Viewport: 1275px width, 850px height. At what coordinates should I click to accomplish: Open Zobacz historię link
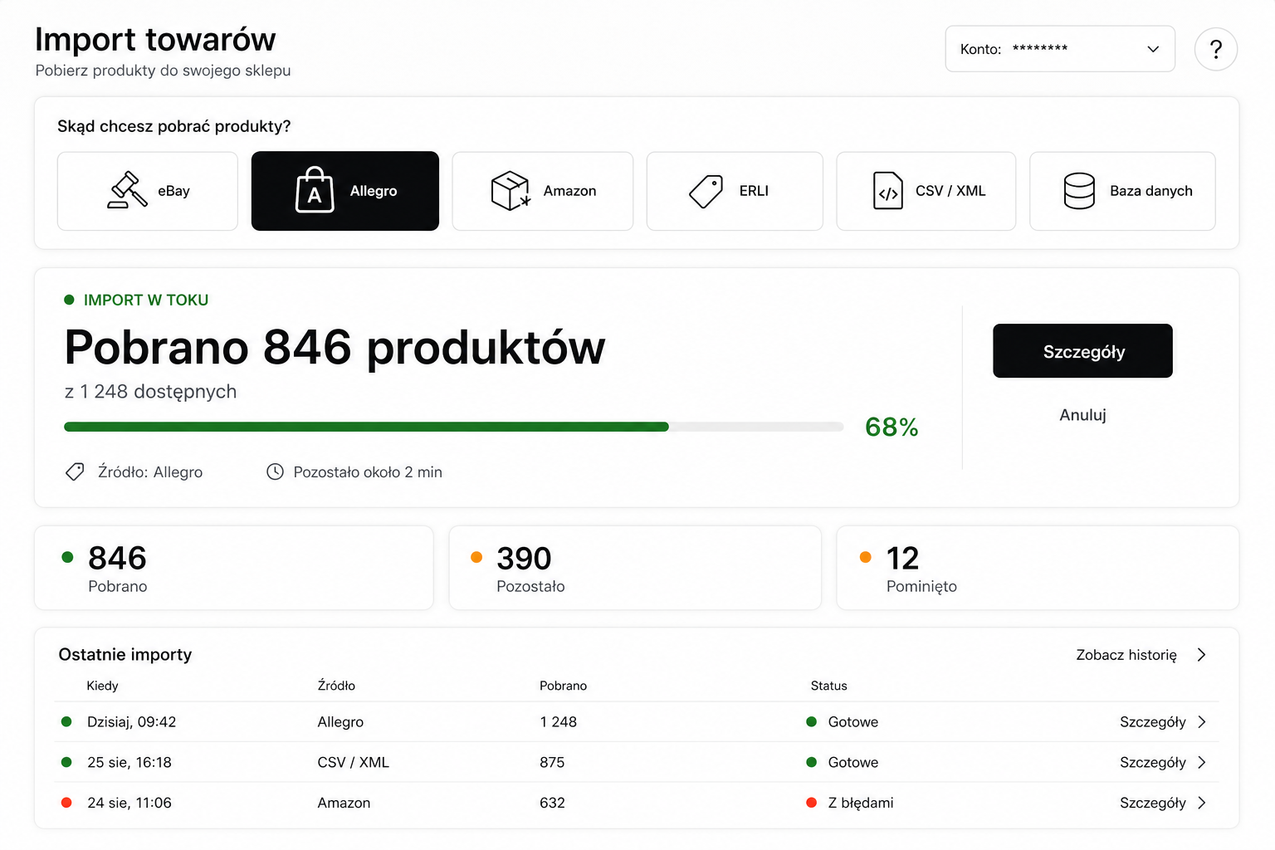pyautogui.click(x=1126, y=655)
